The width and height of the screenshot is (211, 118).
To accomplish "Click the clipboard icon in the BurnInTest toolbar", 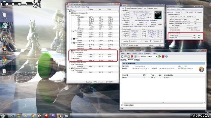I will [x=129, y=56].
